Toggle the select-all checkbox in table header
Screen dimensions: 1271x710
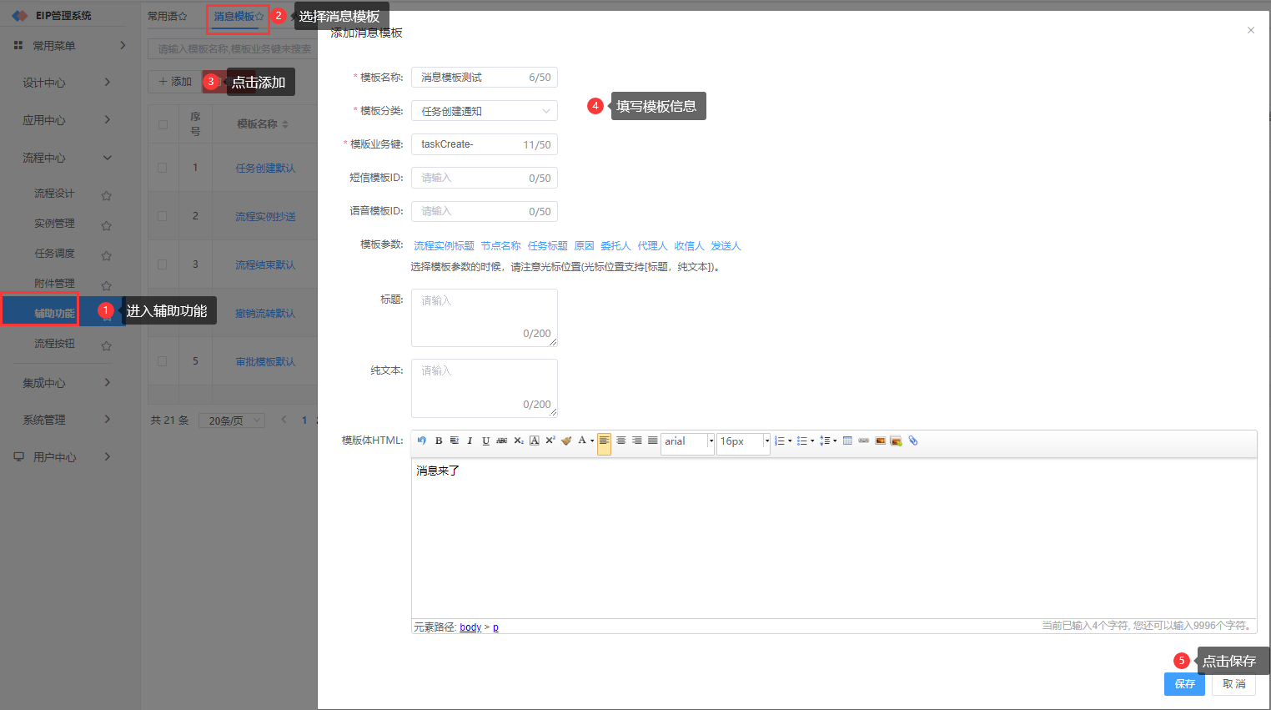163,124
